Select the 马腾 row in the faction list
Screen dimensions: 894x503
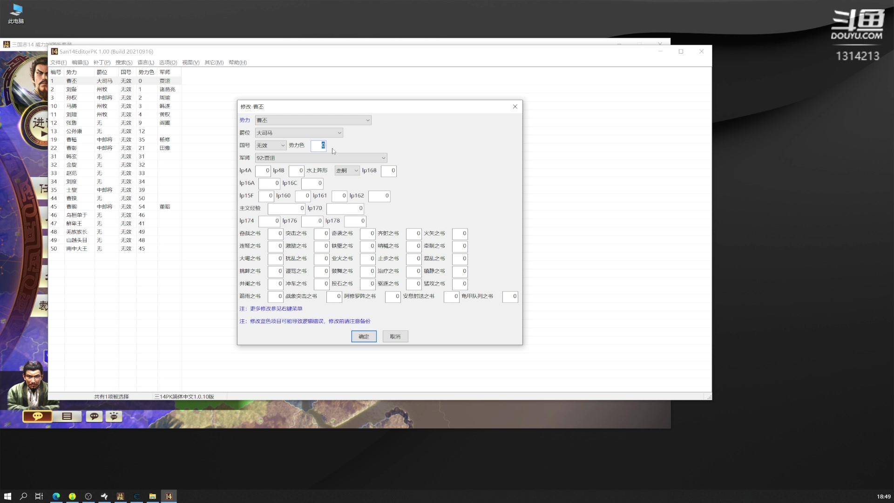pyautogui.click(x=115, y=106)
